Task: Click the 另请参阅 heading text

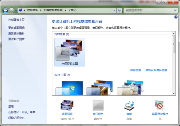Action: [14, 101]
